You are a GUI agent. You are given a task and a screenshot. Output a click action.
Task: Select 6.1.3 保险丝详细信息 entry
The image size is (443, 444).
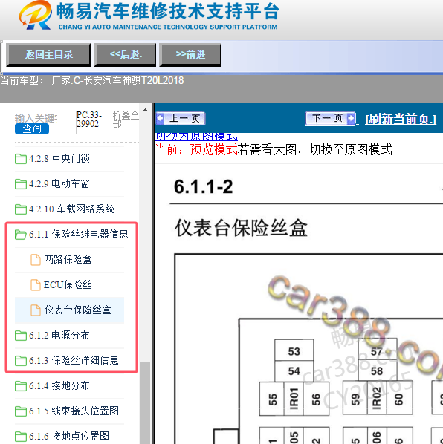[x=74, y=361]
